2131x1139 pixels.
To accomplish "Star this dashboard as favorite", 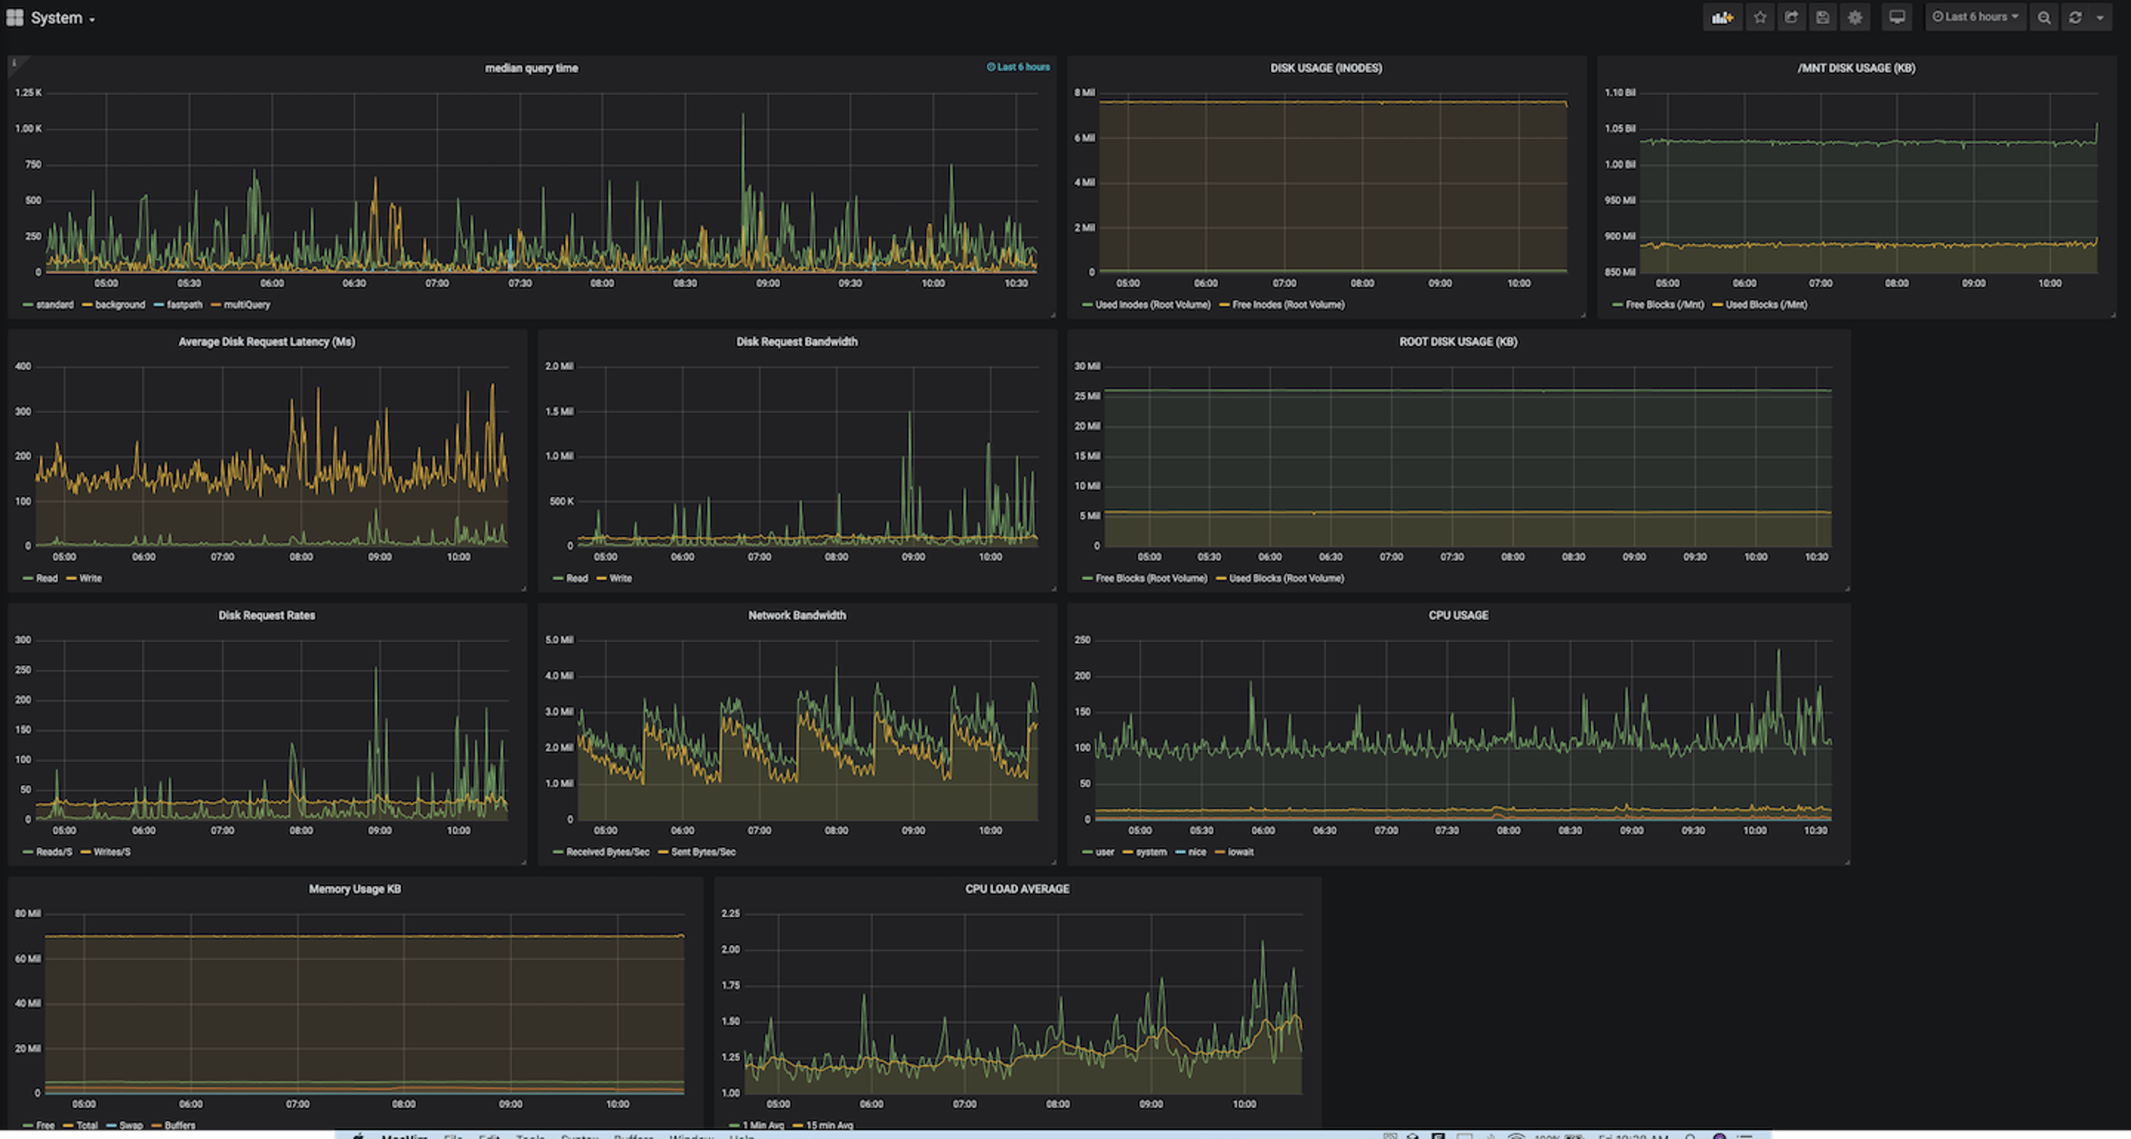I will 1760,17.
